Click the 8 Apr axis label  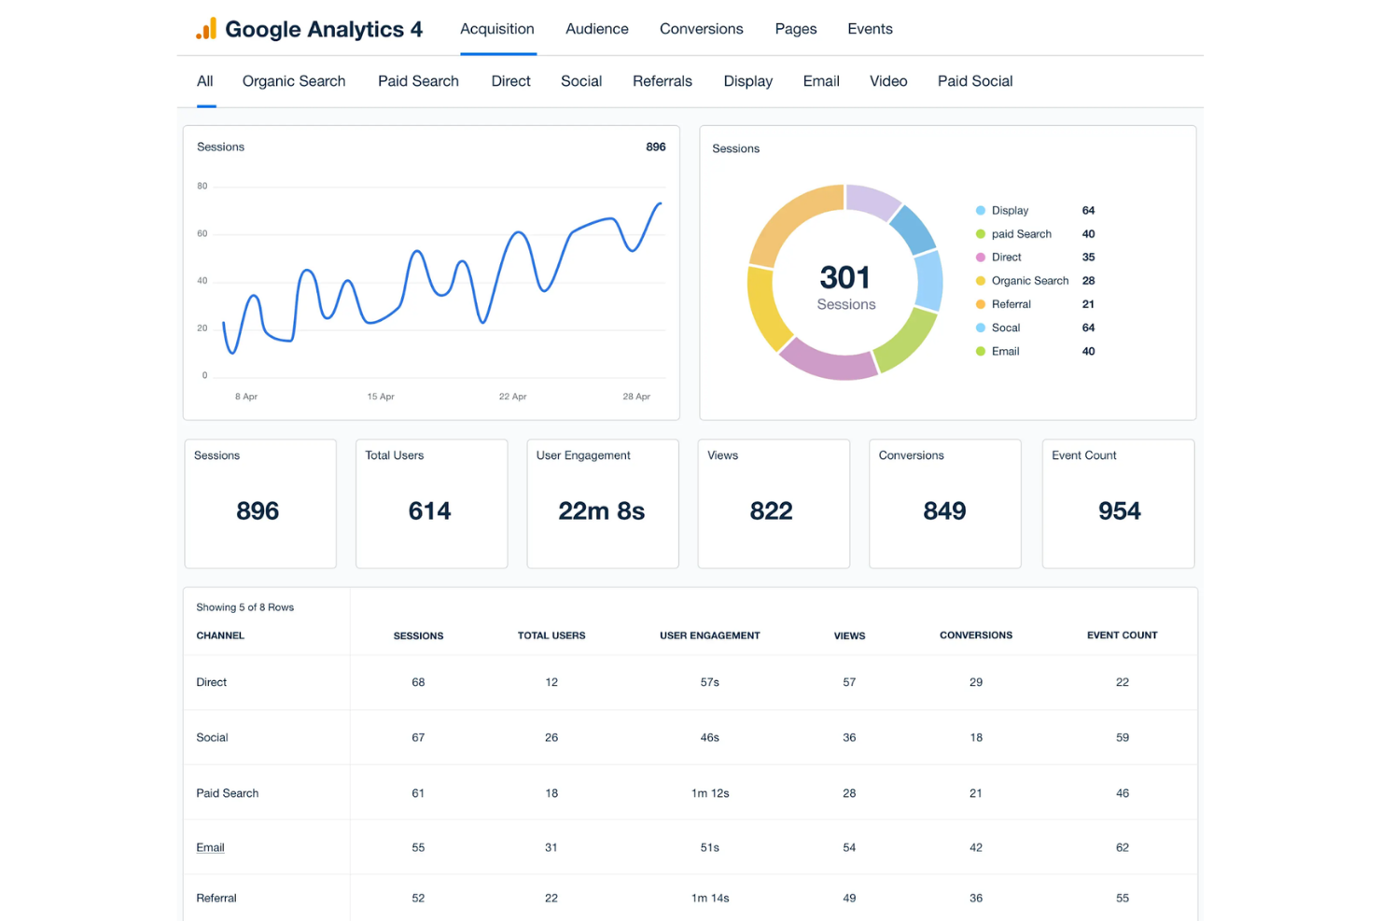(246, 397)
